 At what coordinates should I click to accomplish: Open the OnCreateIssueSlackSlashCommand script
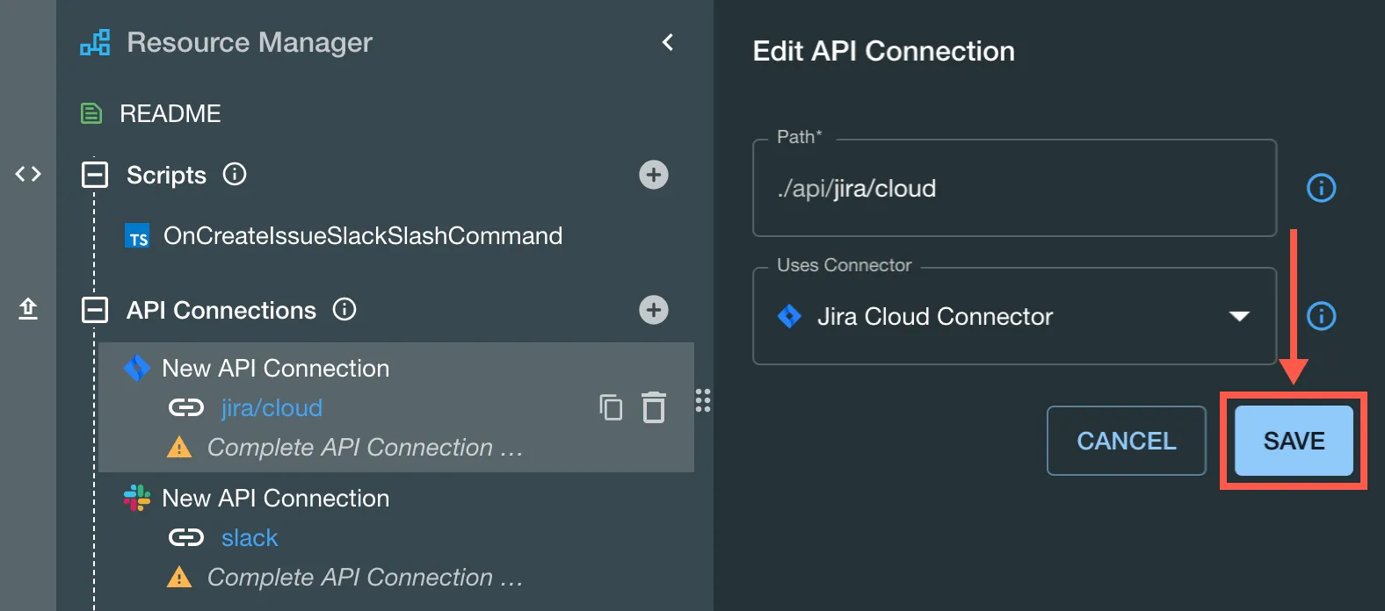363,235
